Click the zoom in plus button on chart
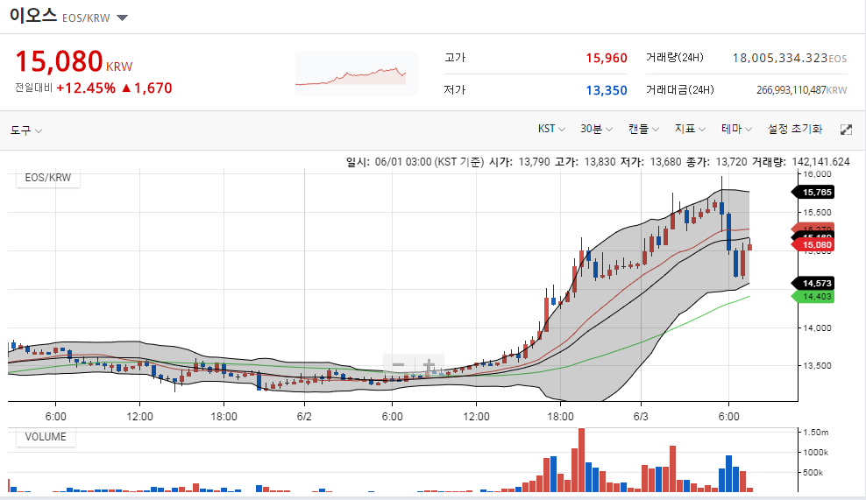 coord(429,364)
